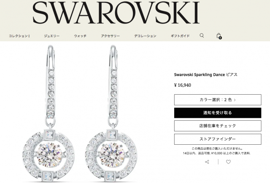270x183 pixels.
Task: Click the 通知を受け取る button
Action: coord(218,113)
